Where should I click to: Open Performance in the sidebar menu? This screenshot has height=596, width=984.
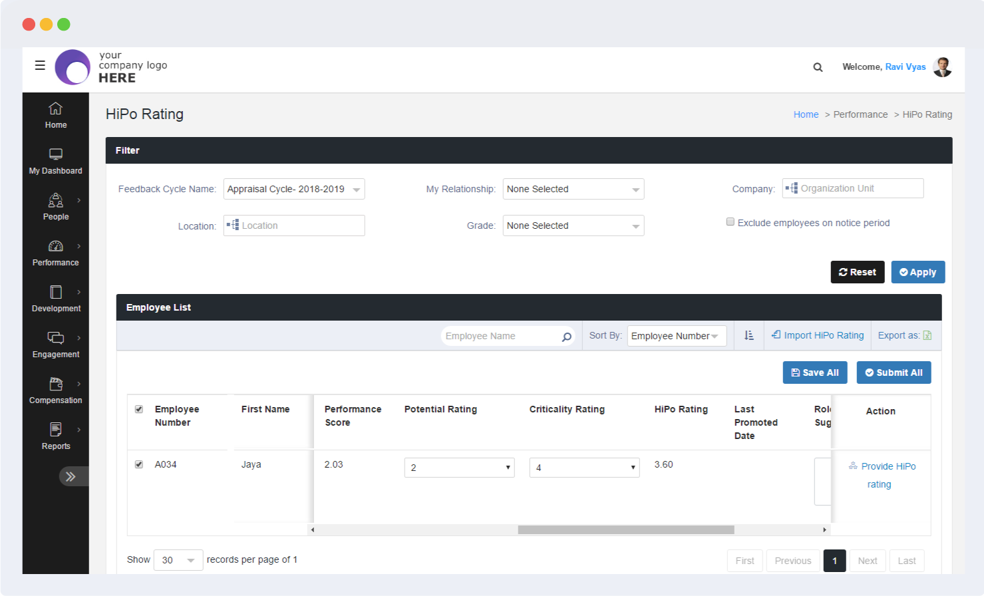[x=56, y=253]
